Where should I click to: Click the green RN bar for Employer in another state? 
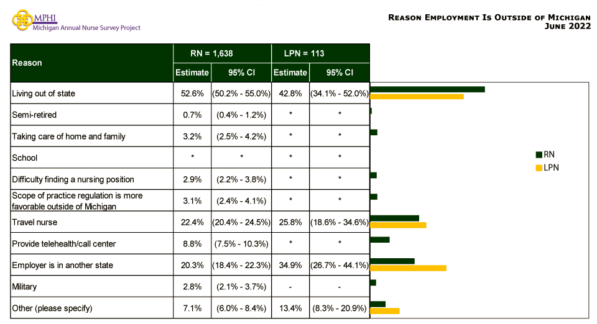pos(392,261)
